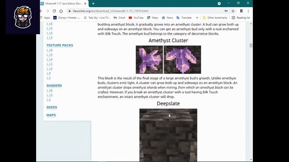Click the forward navigation arrow
Viewport: 289px width, 162px height.
[x=47, y=11]
